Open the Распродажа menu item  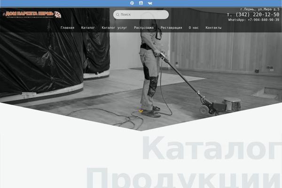tap(144, 28)
